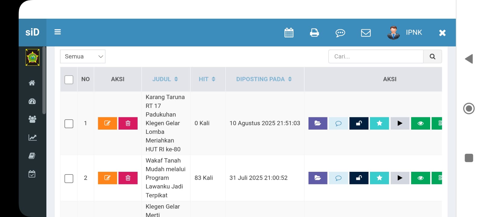
Task: Delete the Wakaf Tanah article with trash button
Action: pos(128,178)
